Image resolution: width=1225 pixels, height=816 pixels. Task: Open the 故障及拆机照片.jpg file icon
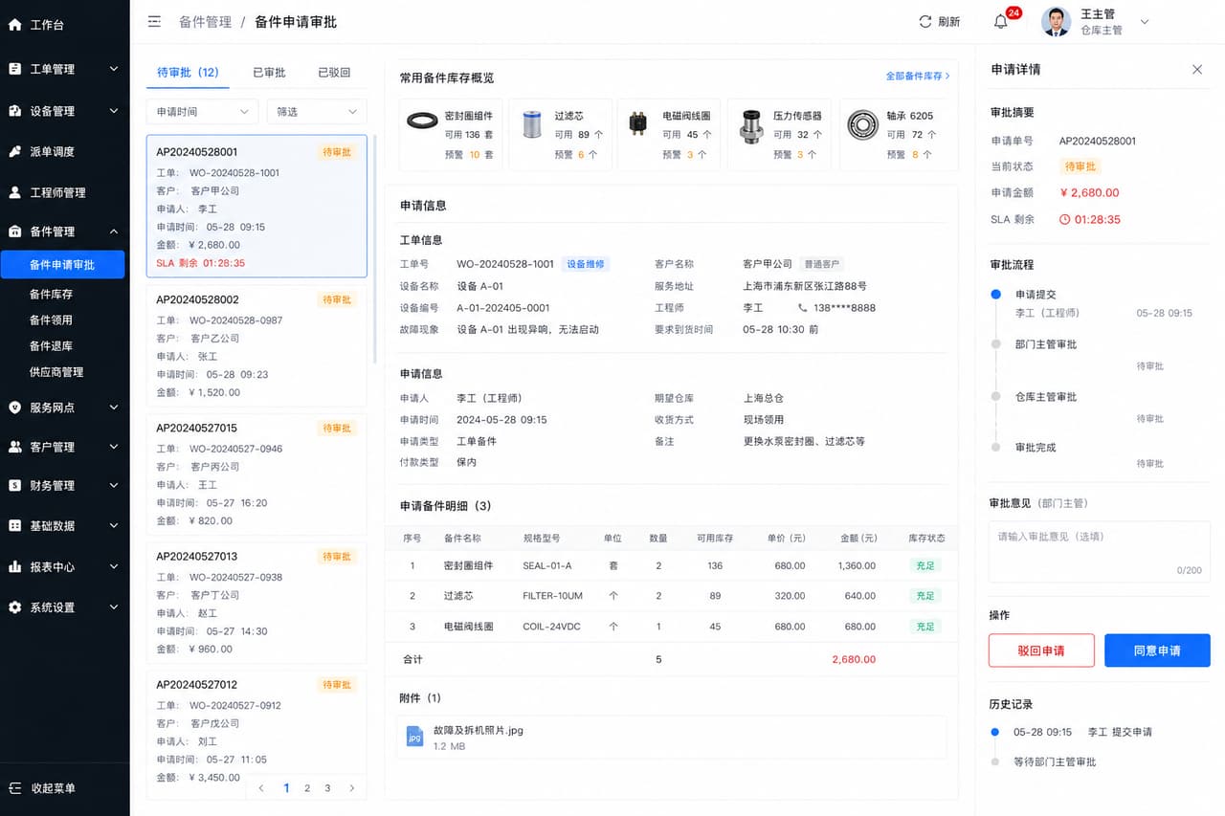[x=414, y=736]
